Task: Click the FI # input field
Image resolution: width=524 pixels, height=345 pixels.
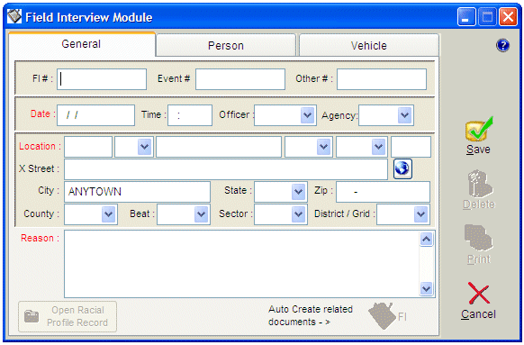Action: click(102, 79)
